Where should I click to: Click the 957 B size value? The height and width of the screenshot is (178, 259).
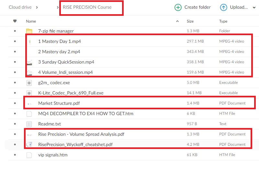pyautogui.click(x=192, y=124)
